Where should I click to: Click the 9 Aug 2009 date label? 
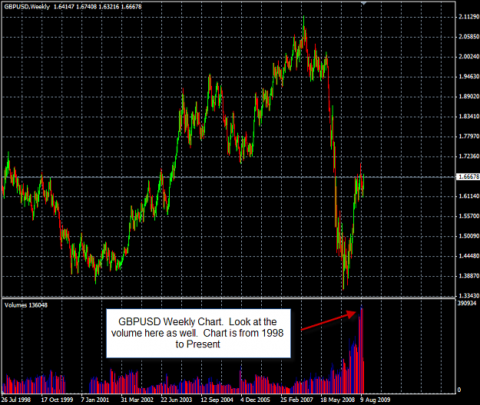[376, 400]
